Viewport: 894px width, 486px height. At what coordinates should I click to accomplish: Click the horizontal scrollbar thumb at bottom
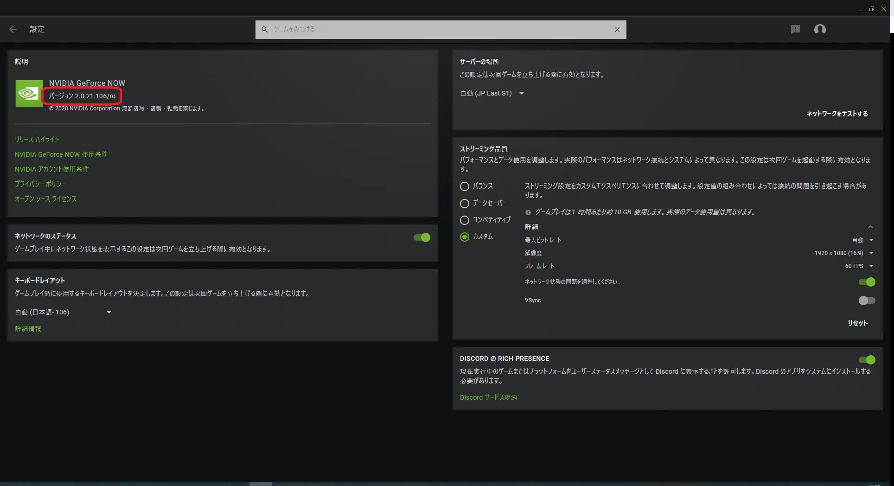[261, 484]
